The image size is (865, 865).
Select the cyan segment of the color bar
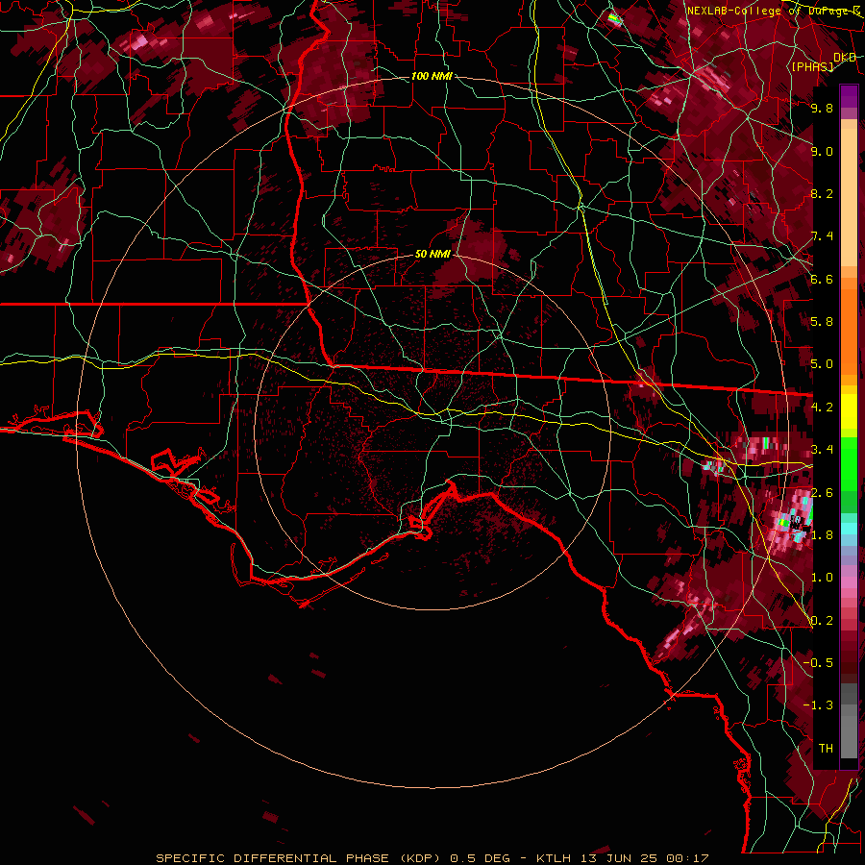[849, 529]
